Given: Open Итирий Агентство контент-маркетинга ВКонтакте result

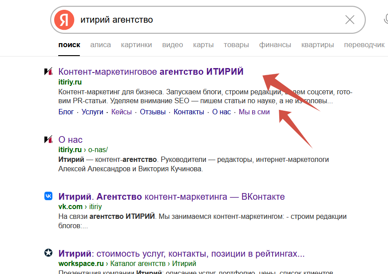Looking at the screenshot, I should click(171, 197).
